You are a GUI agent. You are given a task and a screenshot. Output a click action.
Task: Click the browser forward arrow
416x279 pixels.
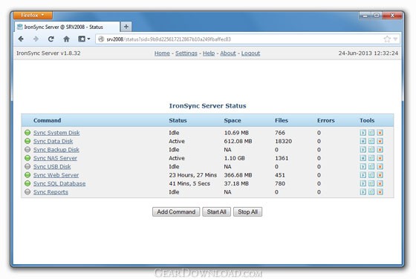pyautogui.click(x=36, y=39)
